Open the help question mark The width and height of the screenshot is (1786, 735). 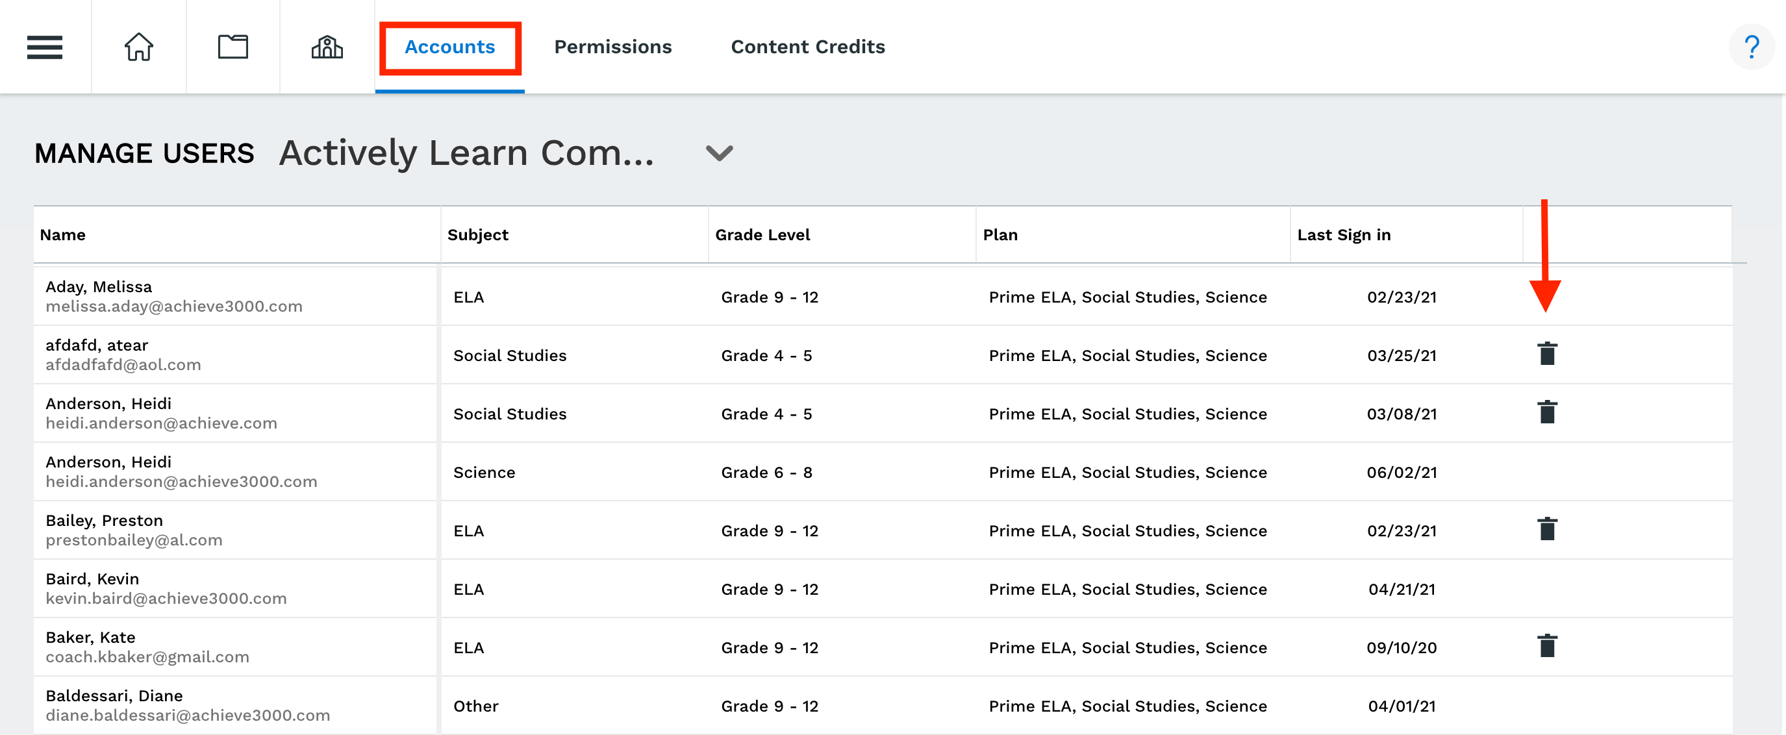click(x=1752, y=47)
